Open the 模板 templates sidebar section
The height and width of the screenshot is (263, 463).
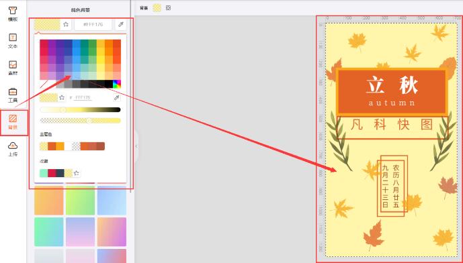(x=13, y=14)
